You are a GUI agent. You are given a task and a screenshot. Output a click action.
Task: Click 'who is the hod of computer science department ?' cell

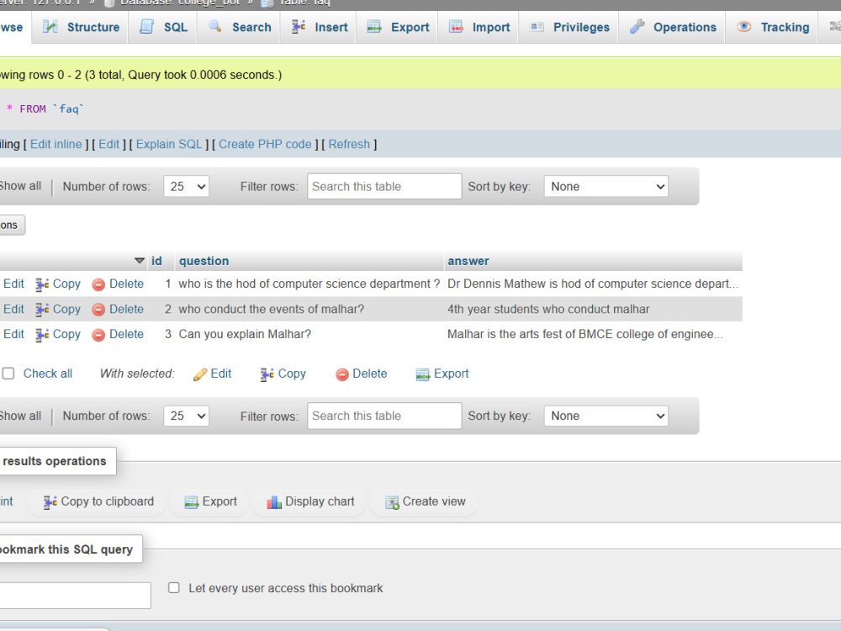point(309,284)
